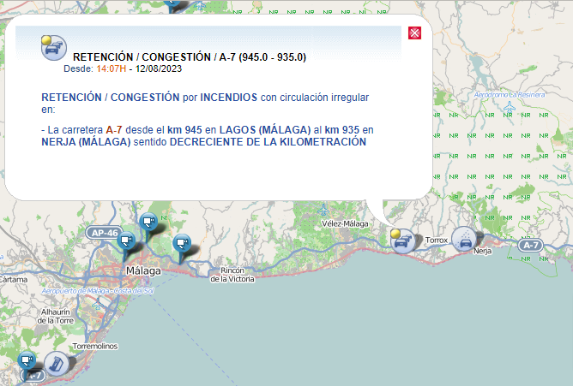Click the popup title RETENCIÓN / CONGESTIÓN / A-7
The height and width of the screenshot is (386, 573).
coord(190,57)
